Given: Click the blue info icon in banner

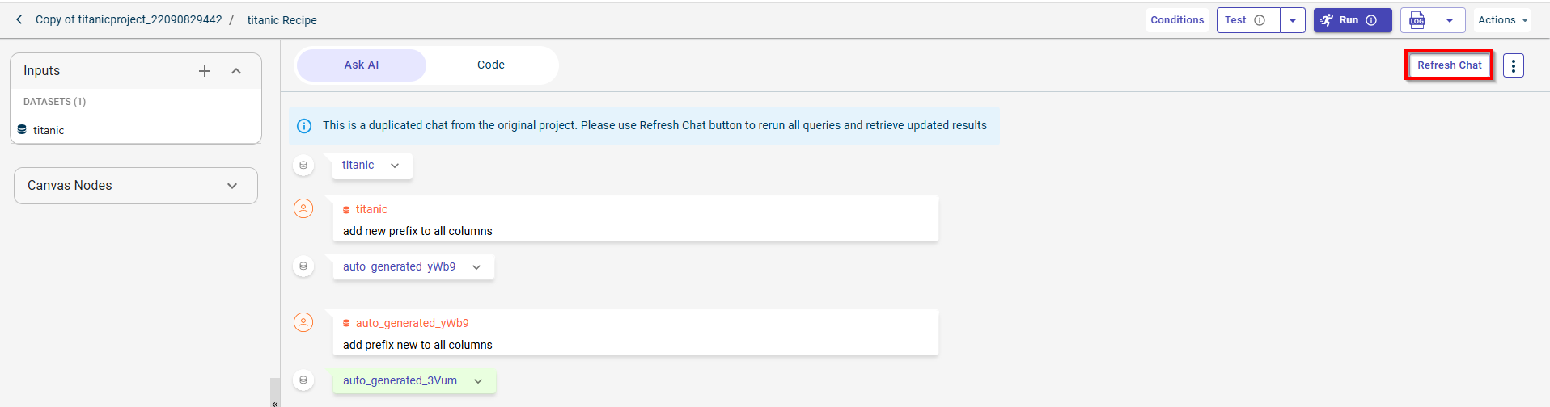Looking at the screenshot, I should pos(304,126).
